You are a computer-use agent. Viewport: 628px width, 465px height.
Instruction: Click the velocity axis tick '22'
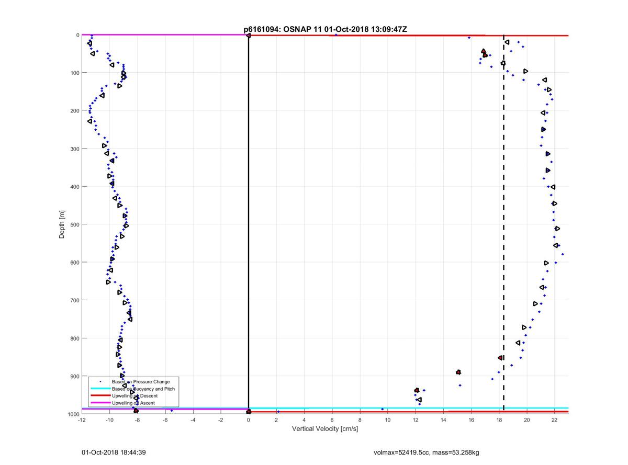[554, 419]
